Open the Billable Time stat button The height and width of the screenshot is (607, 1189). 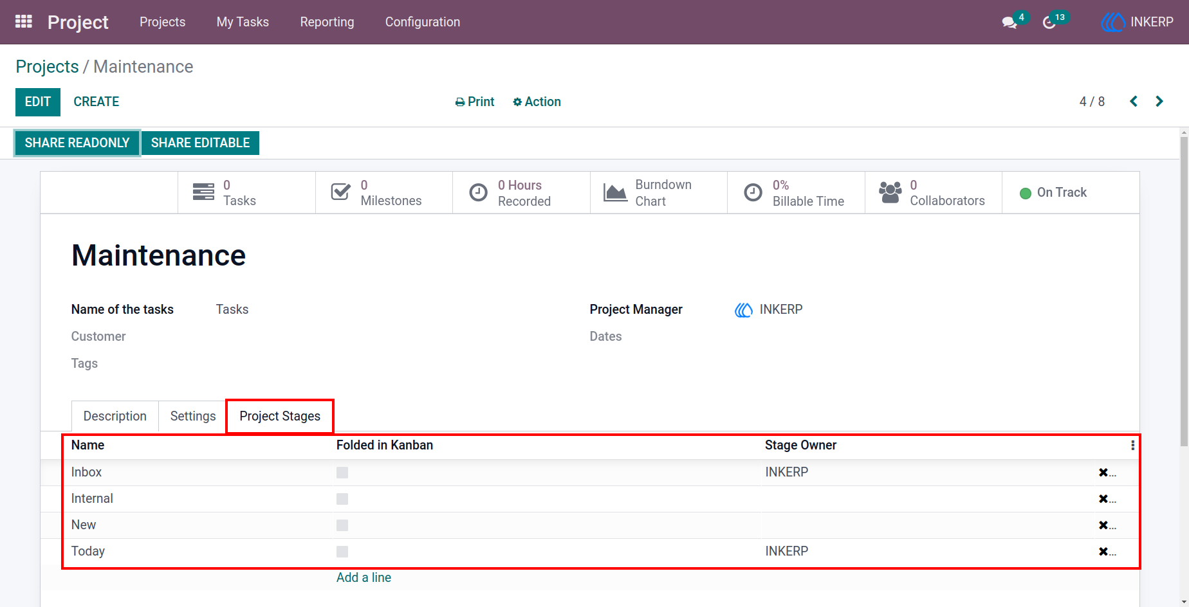(x=796, y=192)
